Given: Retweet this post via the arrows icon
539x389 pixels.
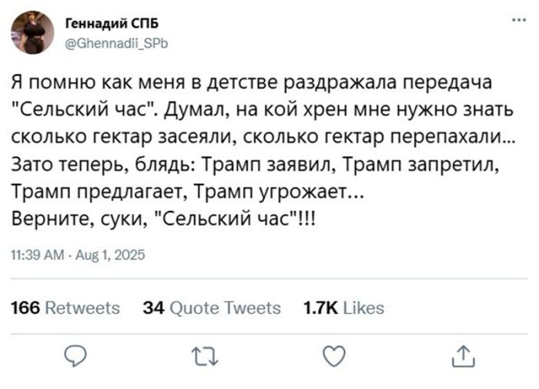Looking at the screenshot, I should coord(203,357).
